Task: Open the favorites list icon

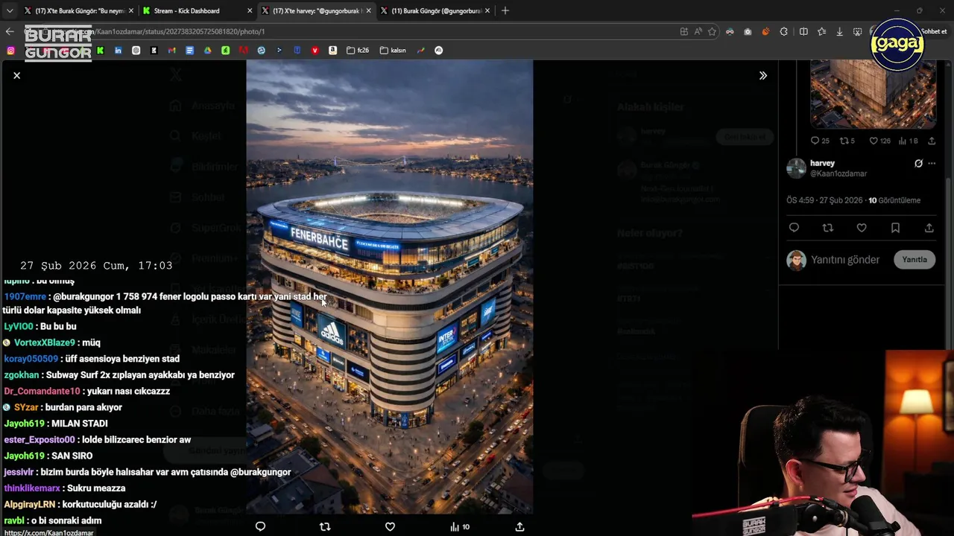Action: tap(821, 31)
